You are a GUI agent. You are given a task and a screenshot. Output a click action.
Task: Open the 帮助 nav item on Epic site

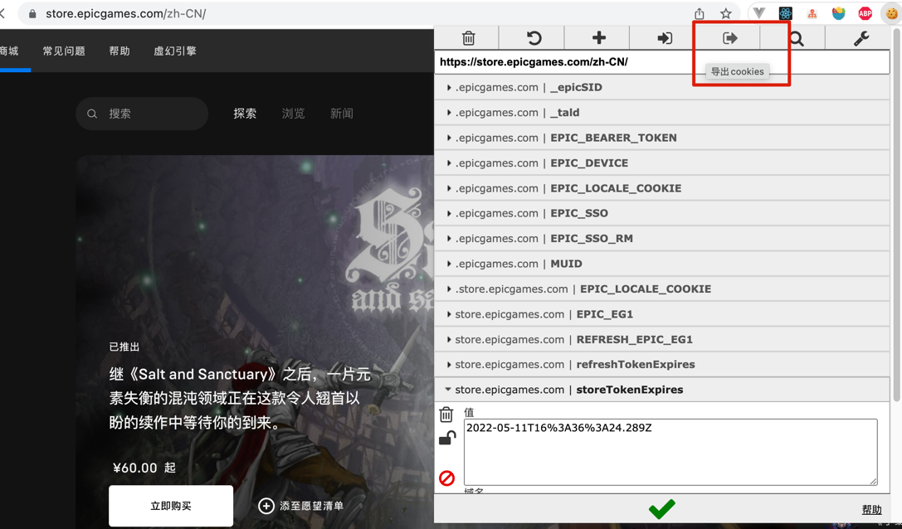pos(119,51)
